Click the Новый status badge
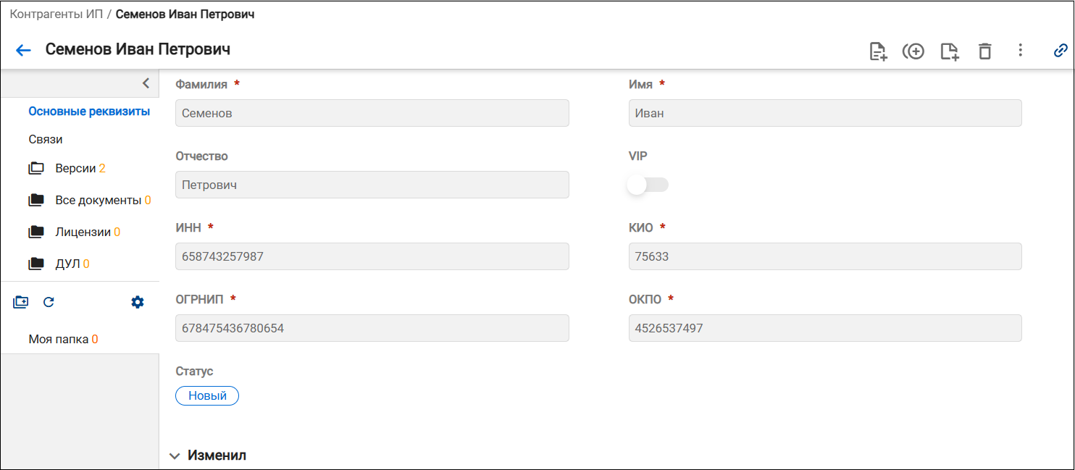 click(207, 395)
